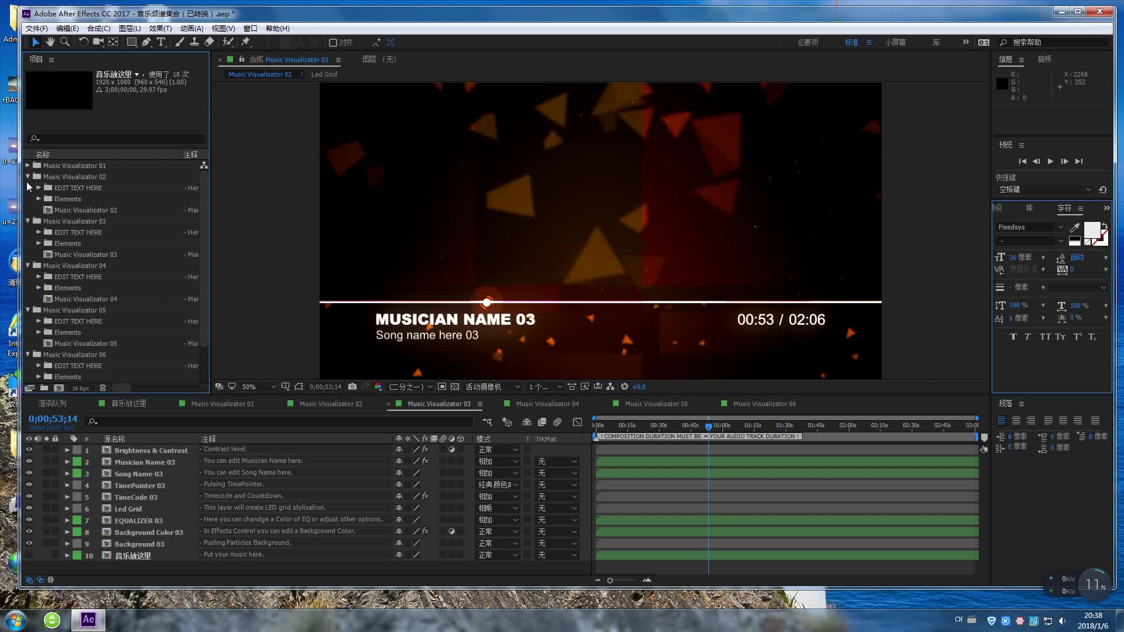Open blend mode dropdown for Brightness & Contrast
This screenshot has width=1124, height=632.
click(x=498, y=449)
